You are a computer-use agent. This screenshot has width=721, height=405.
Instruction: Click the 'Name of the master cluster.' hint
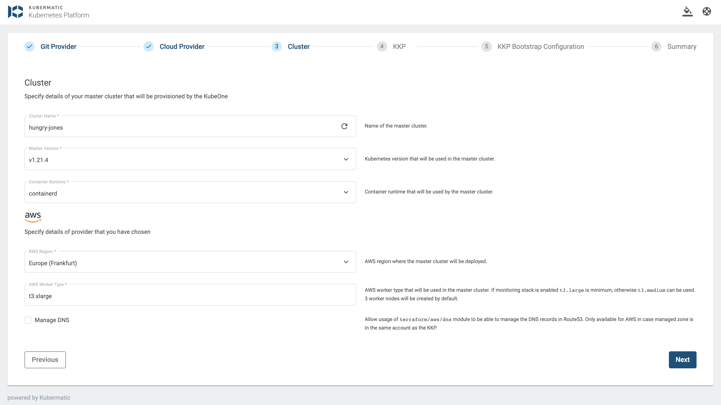tap(396, 126)
